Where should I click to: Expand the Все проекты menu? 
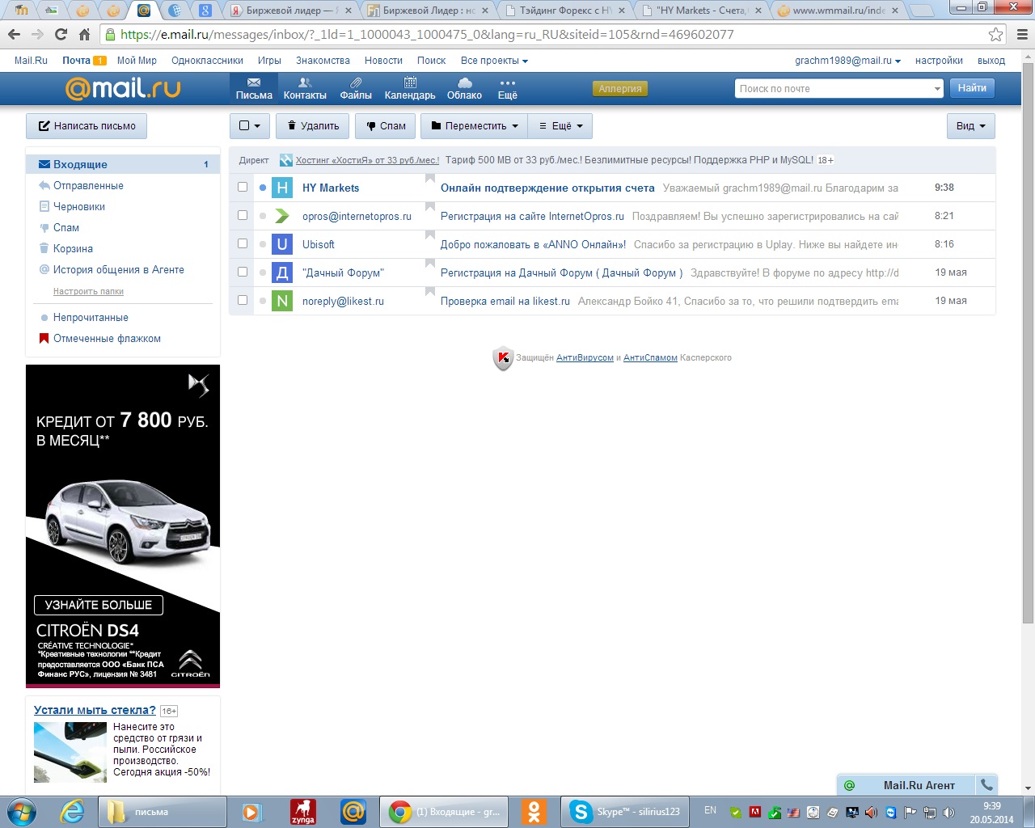click(x=494, y=61)
